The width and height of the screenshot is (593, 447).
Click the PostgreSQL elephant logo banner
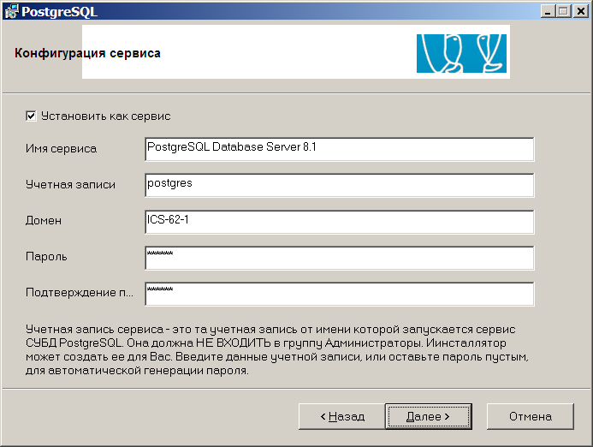click(461, 53)
